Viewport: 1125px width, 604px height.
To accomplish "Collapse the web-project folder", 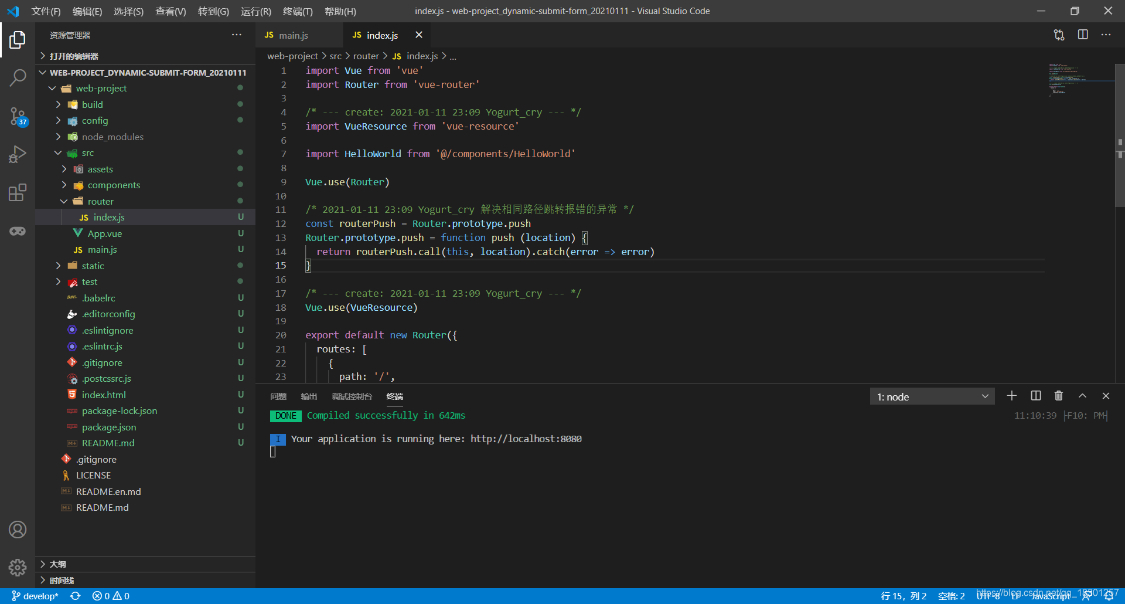I will coord(145,89).
